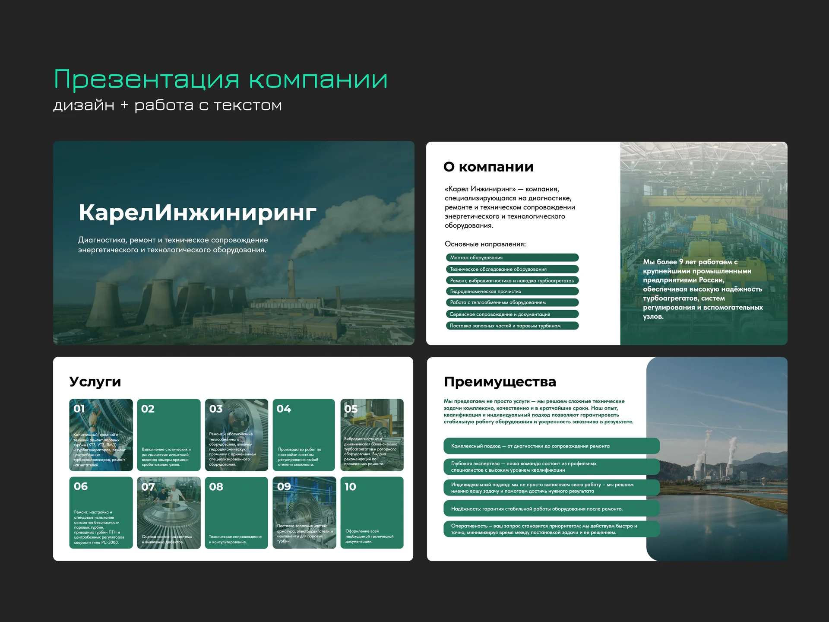Image resolution: width=829 pixels, height=622 pixels.
Task: Click the 'Основные направления:' label
Action: click(x=485, y=244)
